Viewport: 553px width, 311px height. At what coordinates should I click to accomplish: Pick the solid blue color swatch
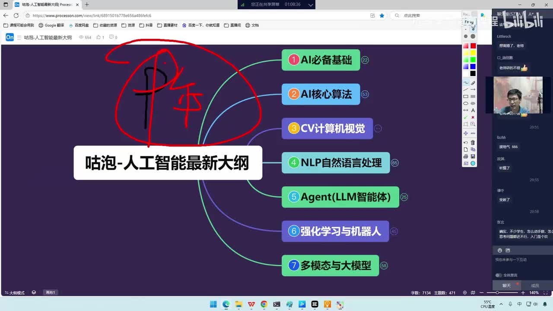pyautogui.click(x=473, y=67)
